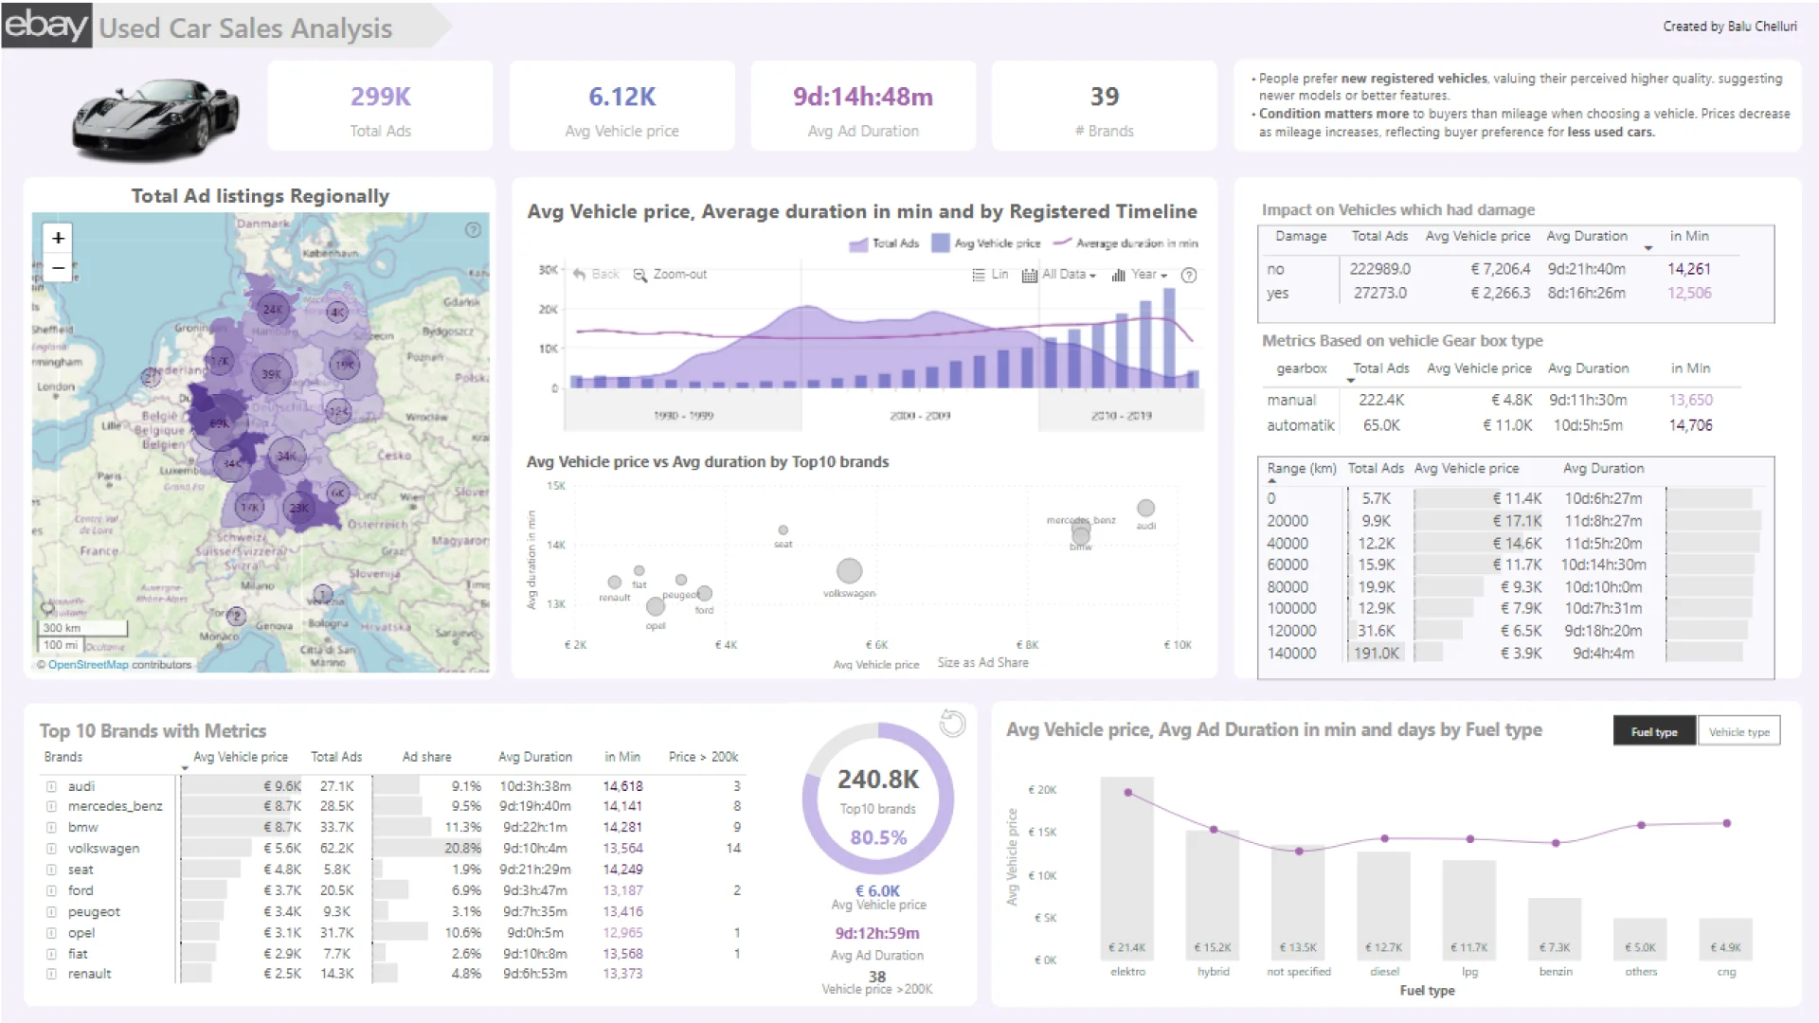Click Total Ads legend swatch
This screenshot has height=1023, width=1819.
coord(858,244)
